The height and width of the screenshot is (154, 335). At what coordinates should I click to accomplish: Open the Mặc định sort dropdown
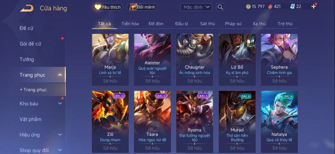pos(196,7)
